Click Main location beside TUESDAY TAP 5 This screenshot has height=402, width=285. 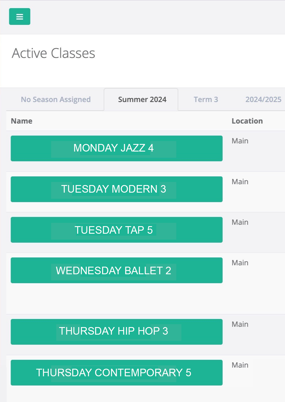(240, 222)
